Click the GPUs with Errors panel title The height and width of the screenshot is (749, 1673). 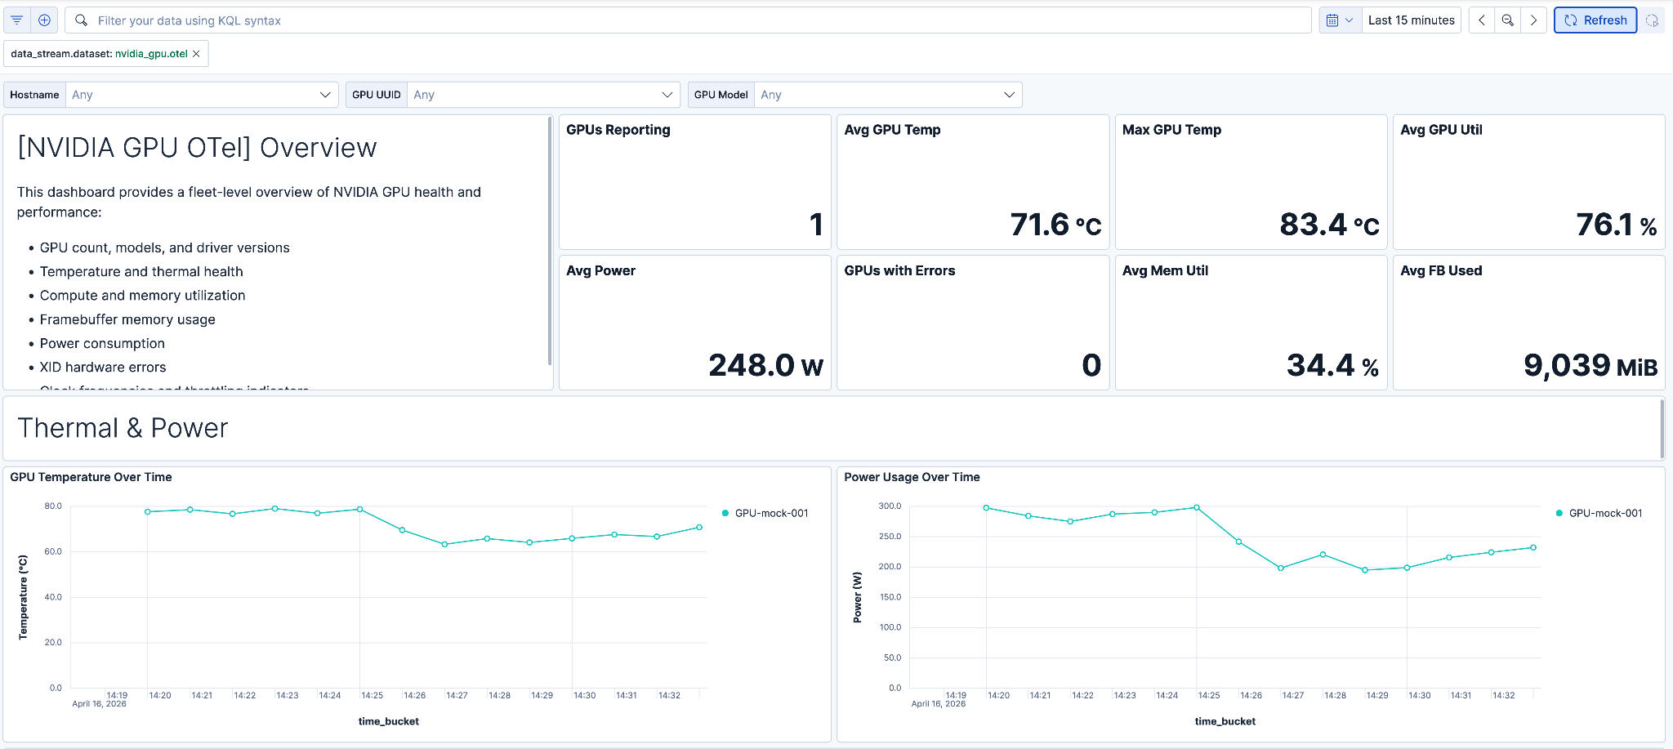(899, 270)
